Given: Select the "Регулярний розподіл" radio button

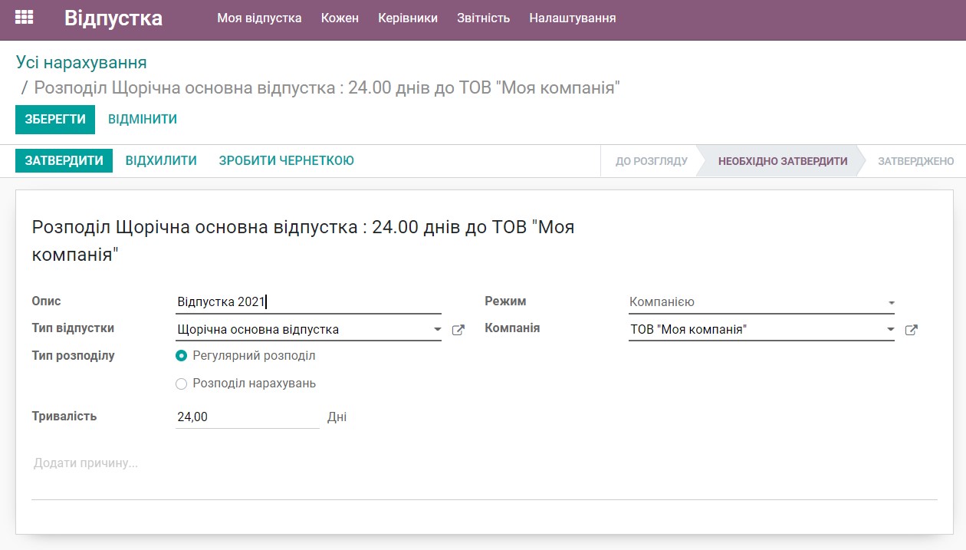Looking at the screenshot, I should [181, 355].
